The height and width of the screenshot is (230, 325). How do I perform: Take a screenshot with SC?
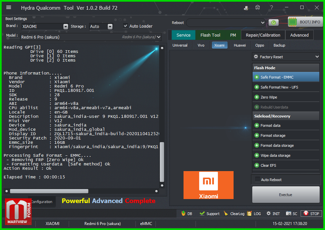point(291,213)
